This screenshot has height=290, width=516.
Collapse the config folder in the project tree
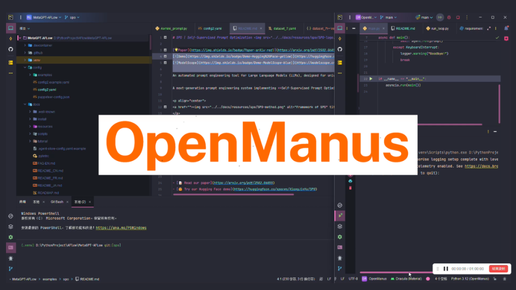tap(24, 67)
